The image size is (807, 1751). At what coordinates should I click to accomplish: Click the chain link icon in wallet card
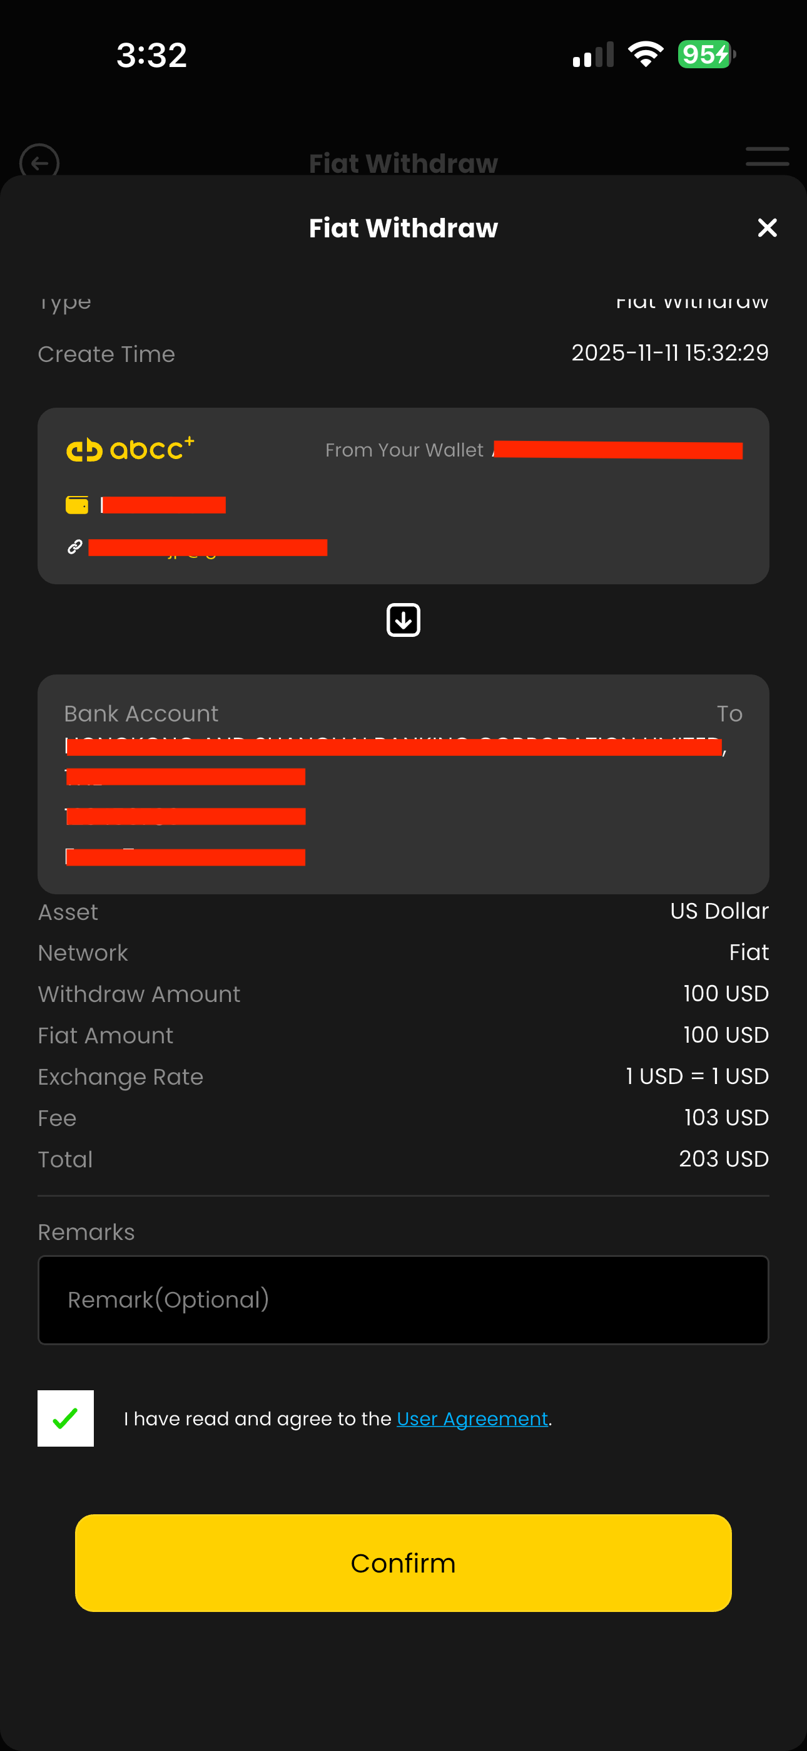pyautogui.click(x=74, y=547)
